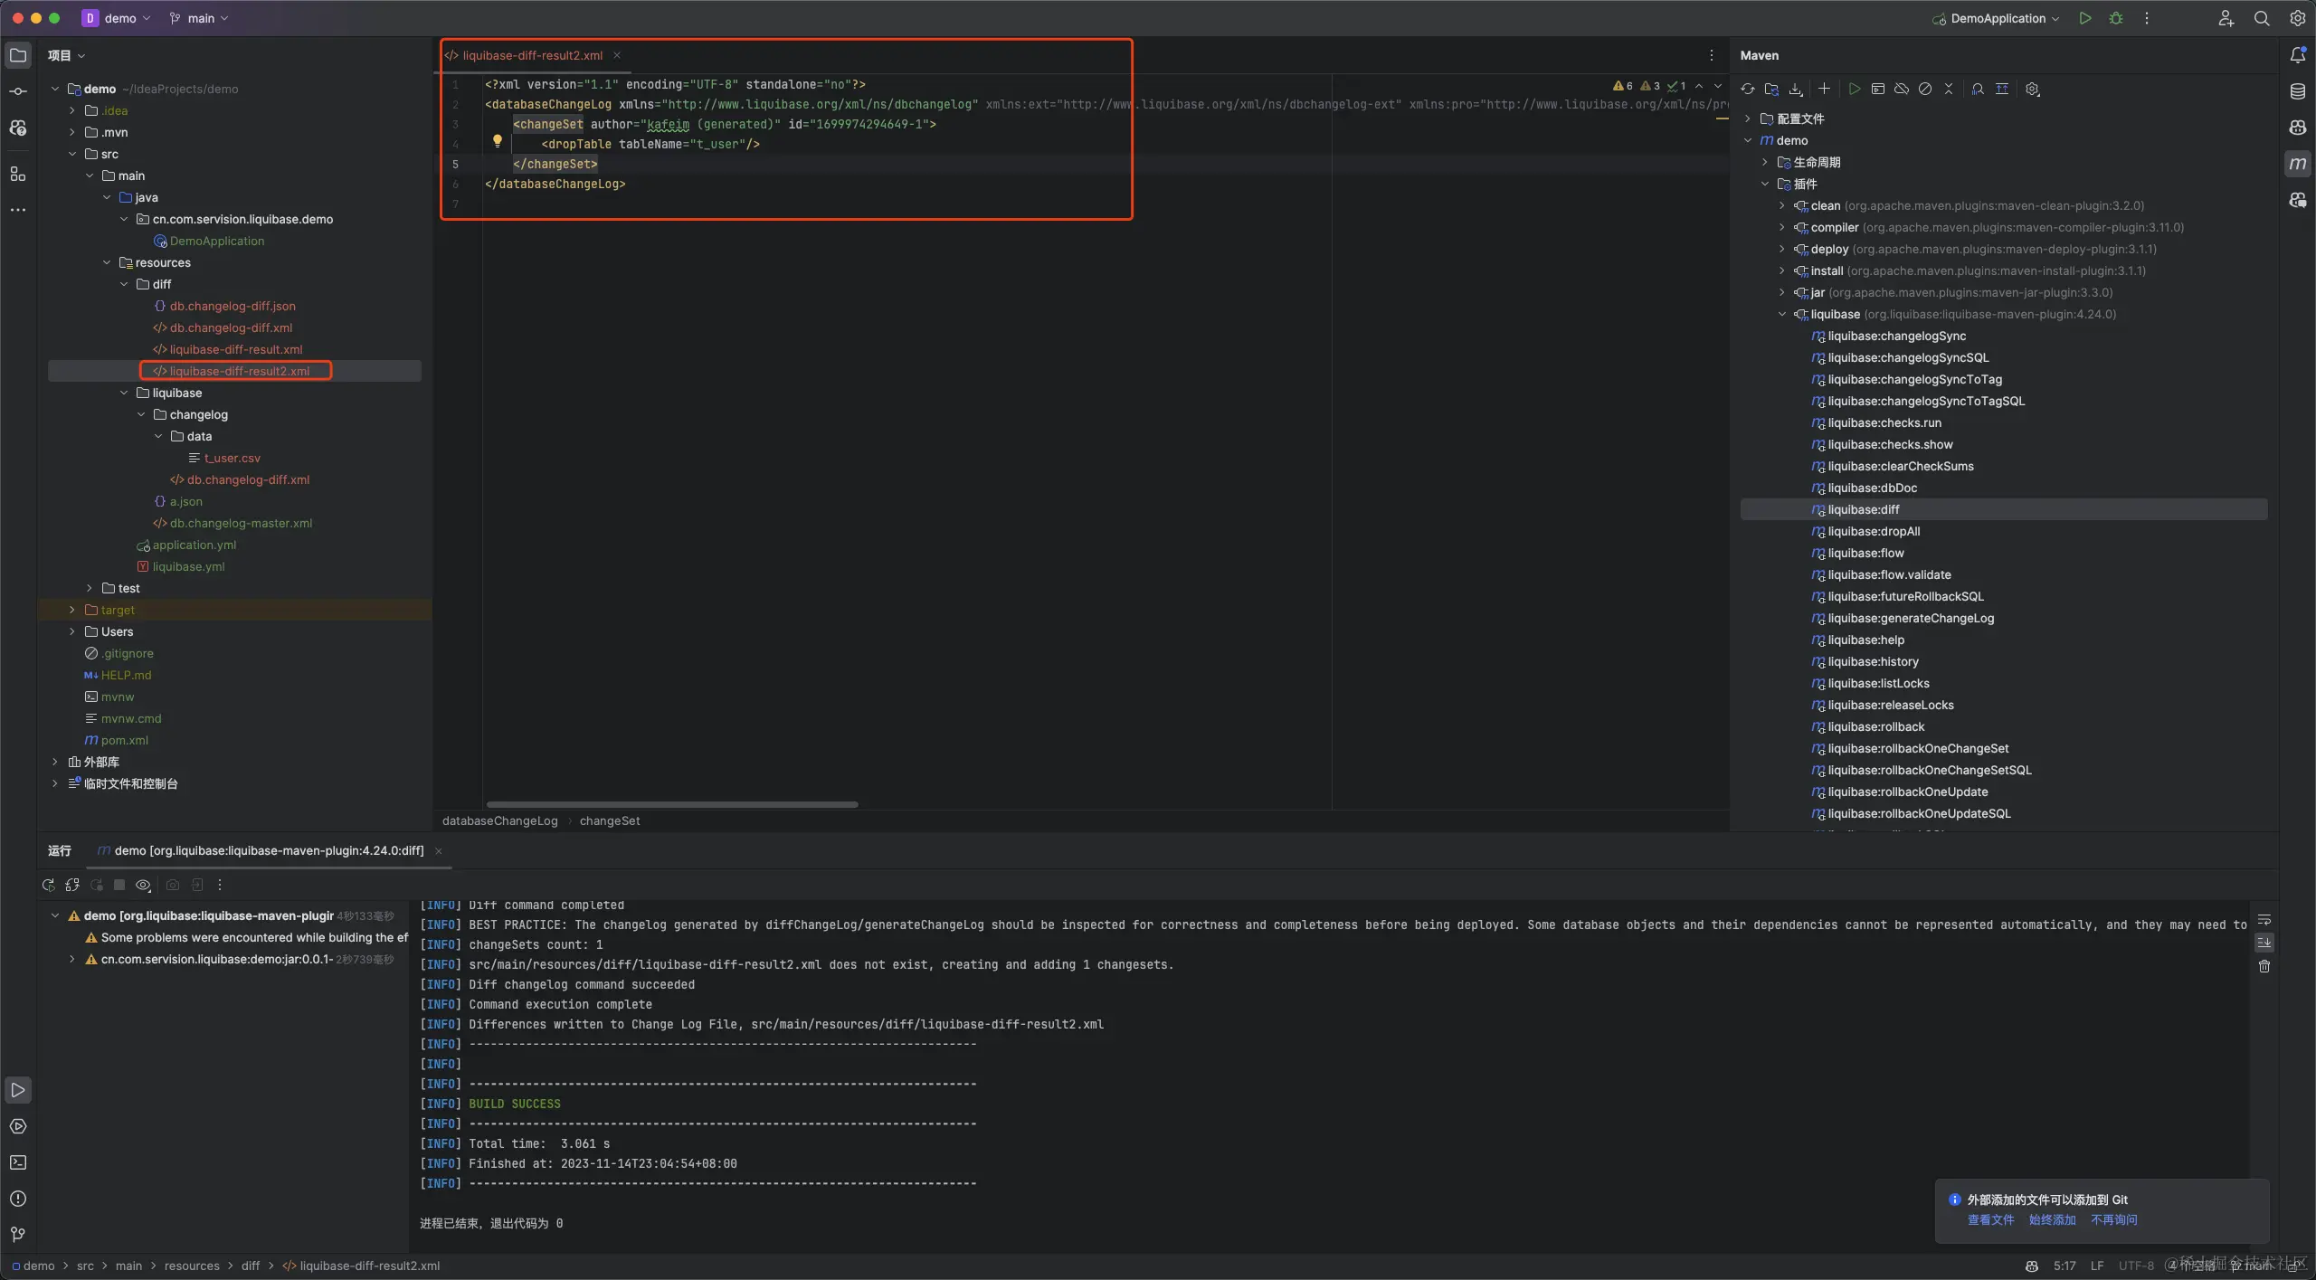Select liquibase:dropAll goal in Maven tree

click(x=1873, y=531)
